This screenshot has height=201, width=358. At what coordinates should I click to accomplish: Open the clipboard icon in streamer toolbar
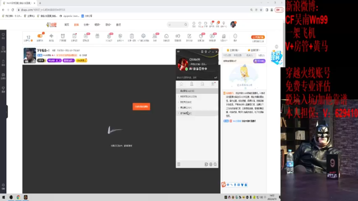pos(132,36)
